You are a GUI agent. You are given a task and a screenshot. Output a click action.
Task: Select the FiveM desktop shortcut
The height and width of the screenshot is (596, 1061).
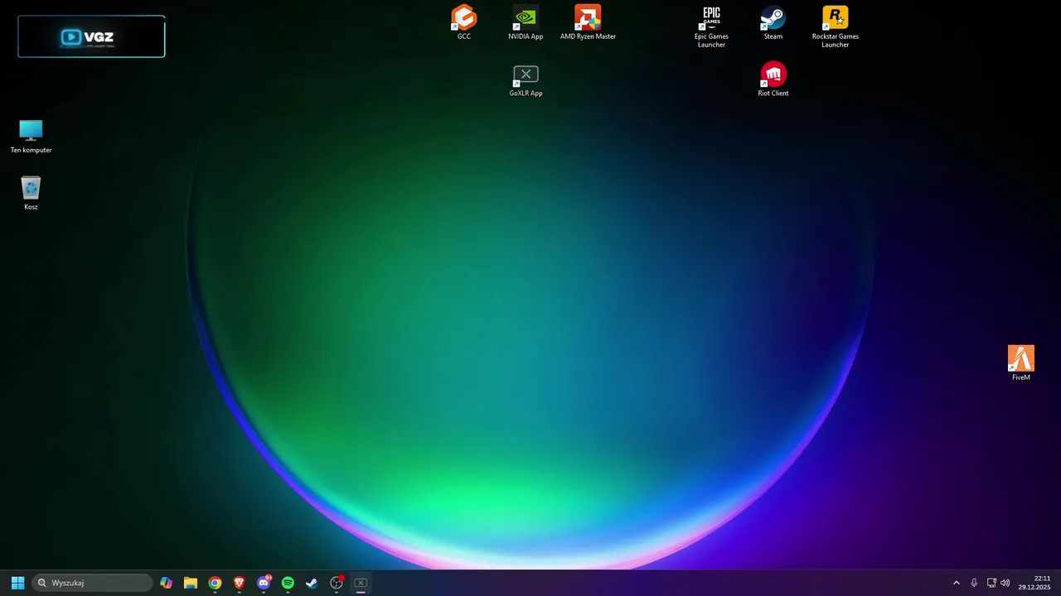pyautogui.click(x=1021, y=363)
